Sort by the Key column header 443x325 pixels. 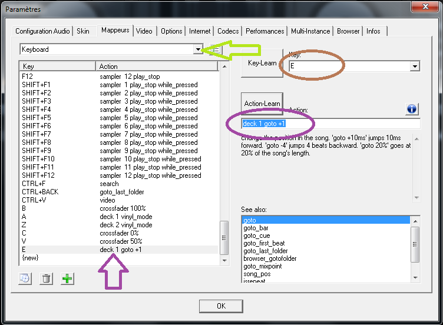pyautogui.click(x=58, y=67)
